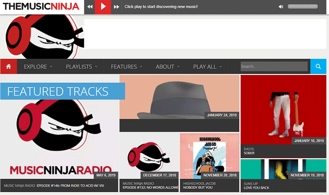Click the large ninja mascot header logo
Screen dimensions: 329x195
(x=44, y=37)
